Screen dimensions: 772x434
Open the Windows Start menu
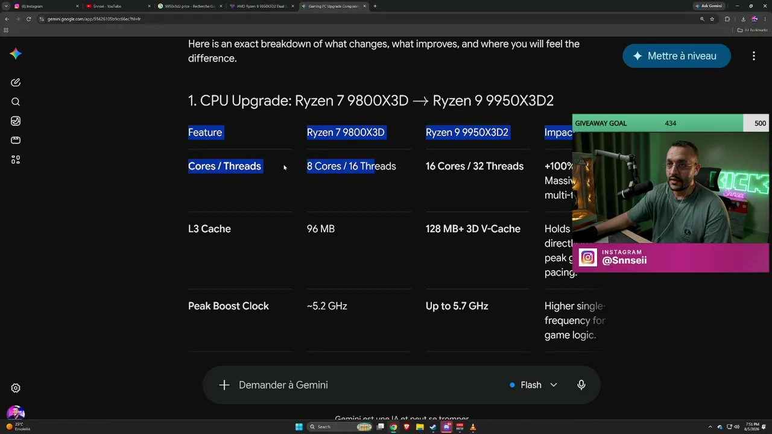click(299, 427)
